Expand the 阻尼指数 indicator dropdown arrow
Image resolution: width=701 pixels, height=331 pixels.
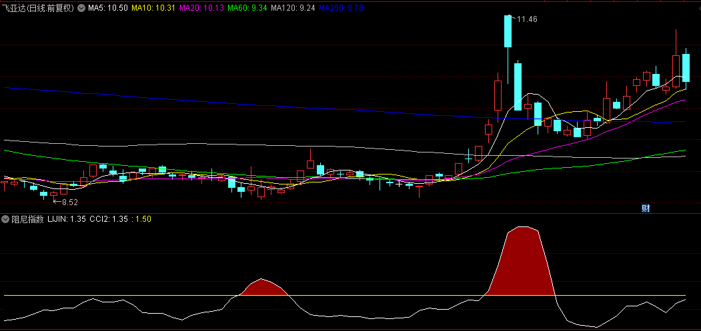6,219
